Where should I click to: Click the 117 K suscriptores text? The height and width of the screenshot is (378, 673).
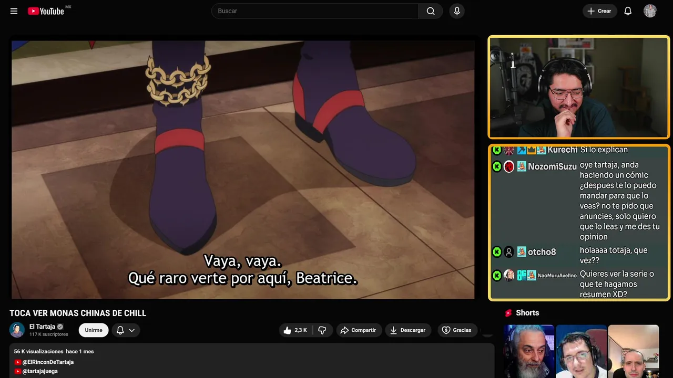pyautogui.click(x=48, y=334)
